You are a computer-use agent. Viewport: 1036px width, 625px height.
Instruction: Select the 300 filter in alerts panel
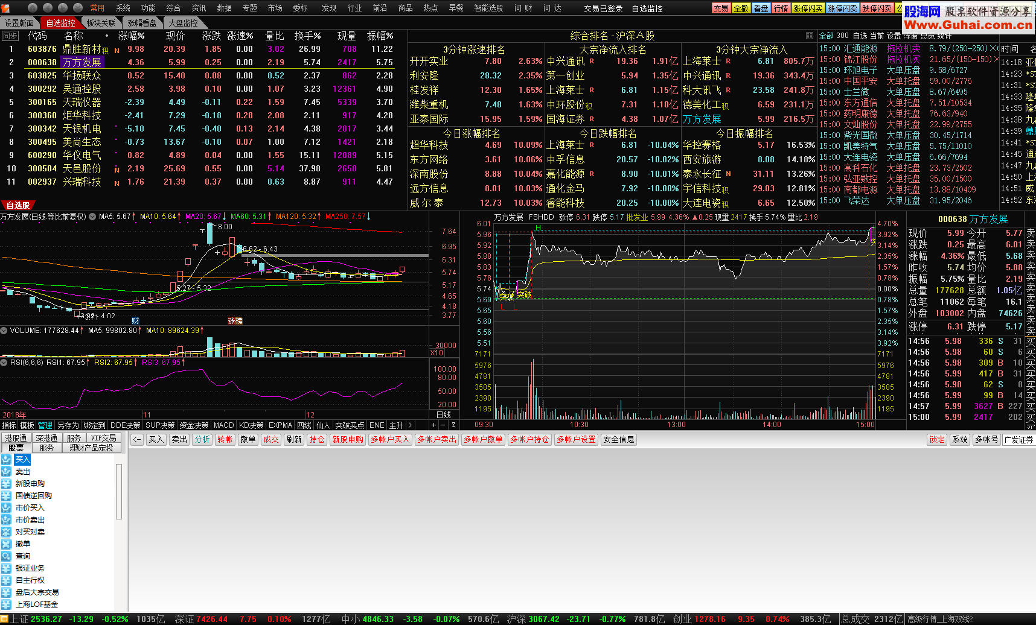[x=843, y=36]
